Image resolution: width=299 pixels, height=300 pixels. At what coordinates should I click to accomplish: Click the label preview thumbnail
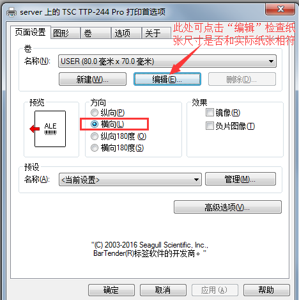[x=50, y=129]
